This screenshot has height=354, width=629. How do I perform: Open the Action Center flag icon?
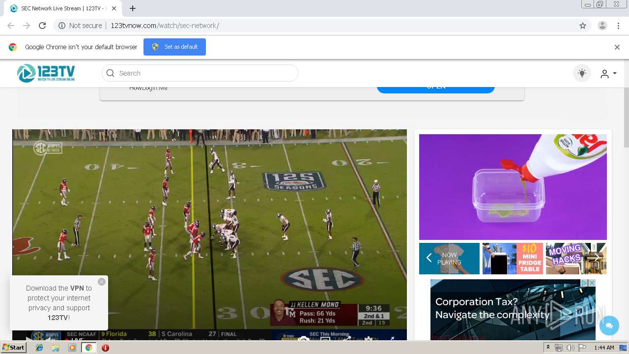click(x=582, y=348)
